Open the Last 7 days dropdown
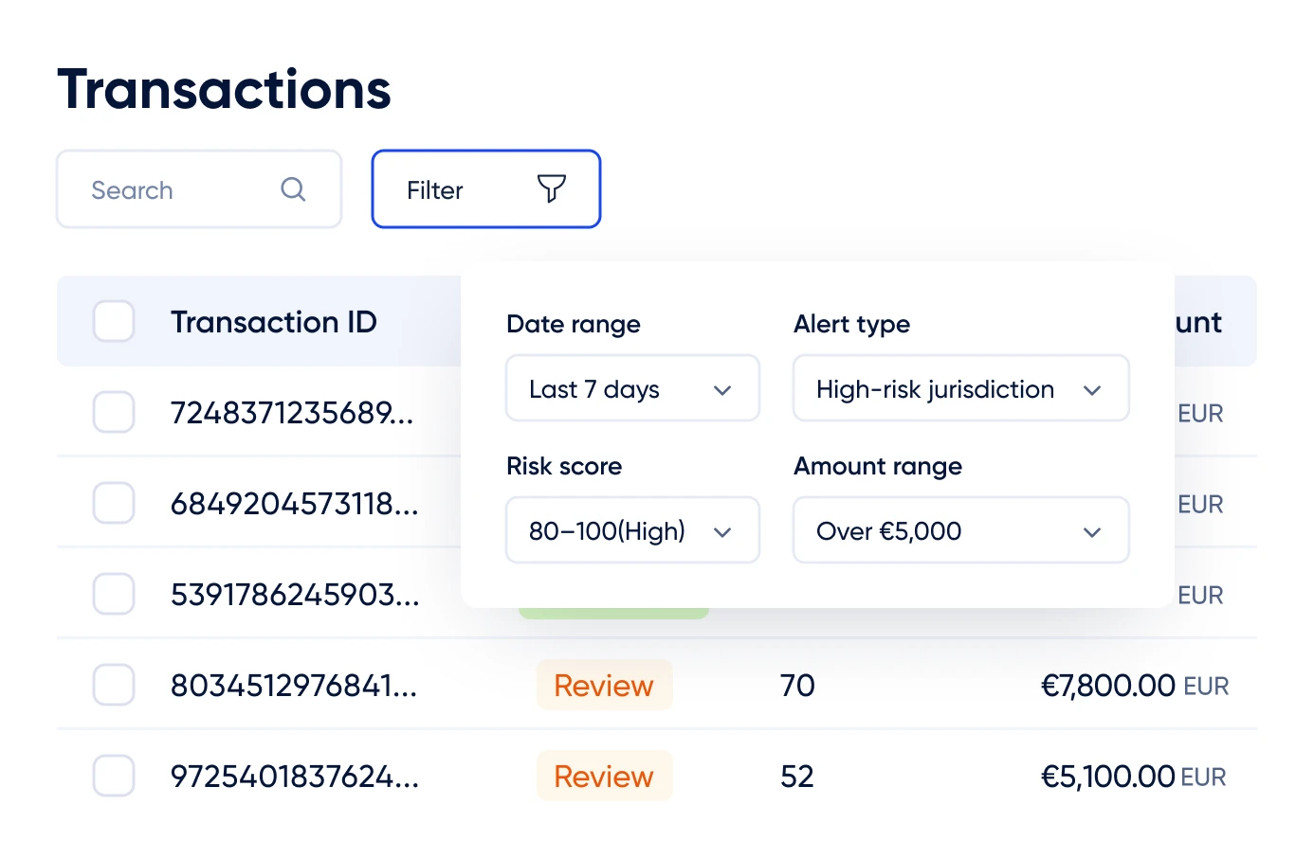This screenshot has height=858, width=1314. (632, 388)
